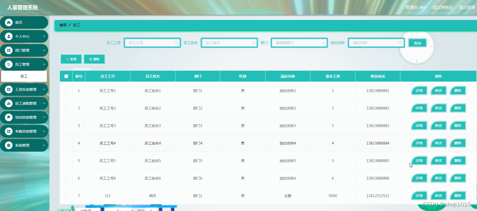The image size is (477, 211).
Task: Expand 培训信息管理 menu chevron
Action: [x=44, y=117]
